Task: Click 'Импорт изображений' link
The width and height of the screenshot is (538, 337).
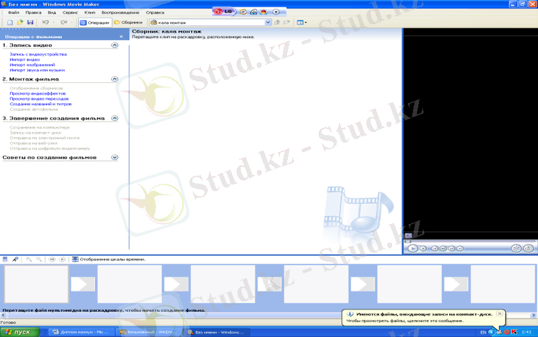Action: click(32, 65)
